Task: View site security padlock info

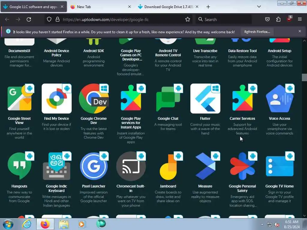Action: click(x=57, y=19)
